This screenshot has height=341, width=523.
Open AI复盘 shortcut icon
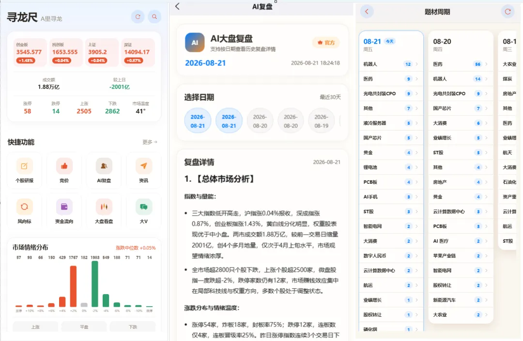point(104,166)
